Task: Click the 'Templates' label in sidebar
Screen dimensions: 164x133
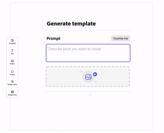Action: tap(12, 44)
